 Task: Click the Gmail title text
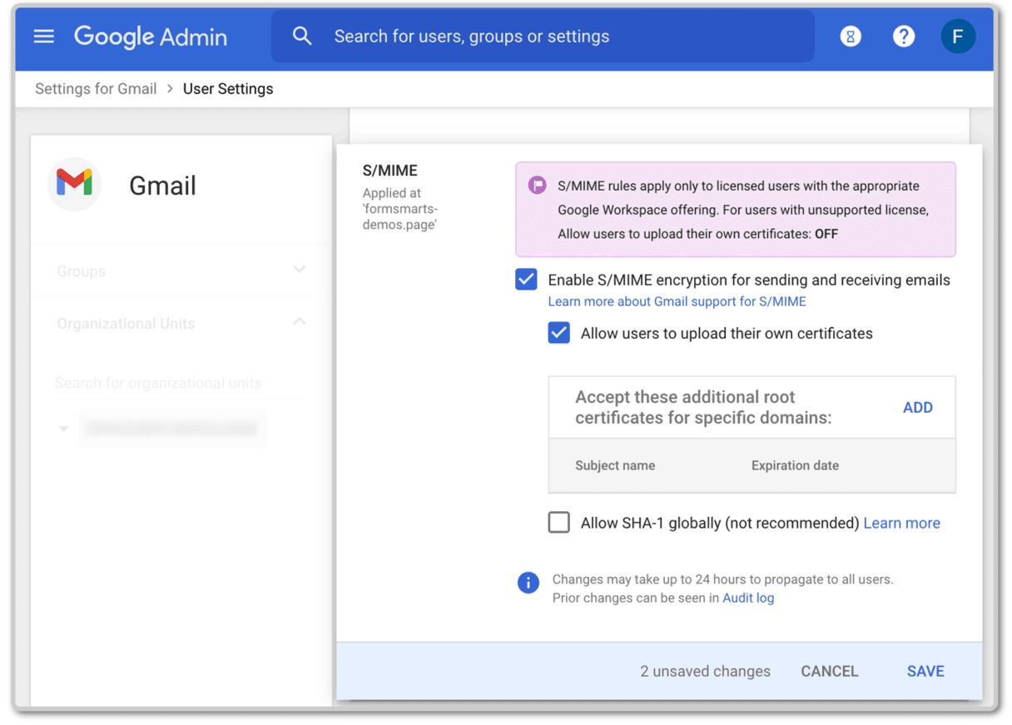(163, 186)
